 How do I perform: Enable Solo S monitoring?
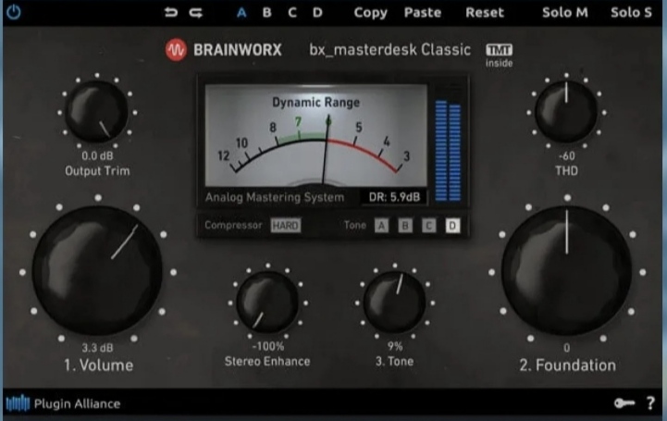click(631, 13)
